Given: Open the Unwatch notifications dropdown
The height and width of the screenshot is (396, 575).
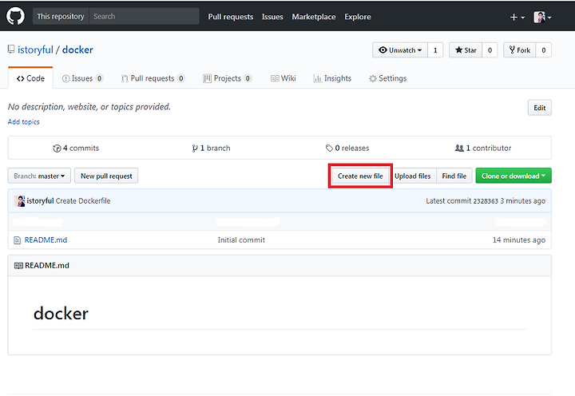Looking at the screenshot, I should 400,50.
